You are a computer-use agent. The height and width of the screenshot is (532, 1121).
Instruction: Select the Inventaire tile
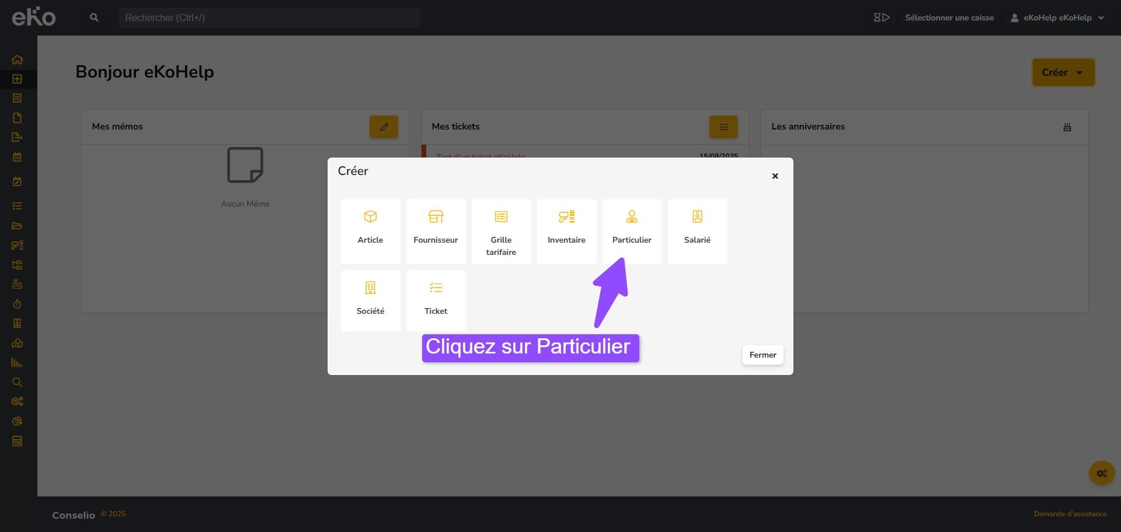566,231
